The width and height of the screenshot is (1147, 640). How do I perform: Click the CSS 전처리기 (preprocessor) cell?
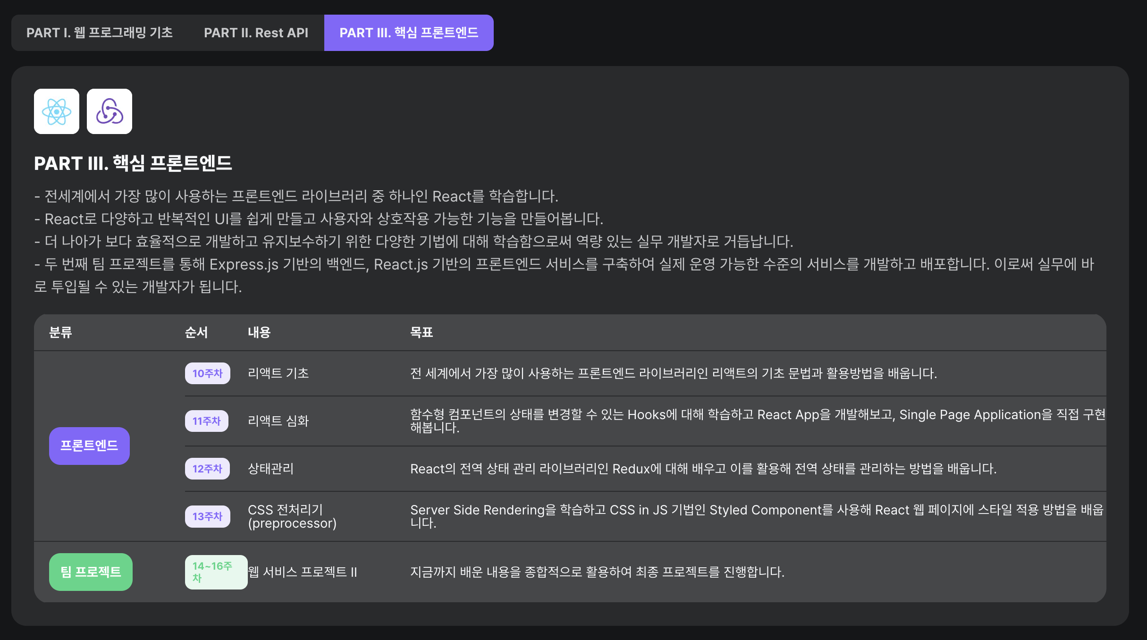pos(292,516)
